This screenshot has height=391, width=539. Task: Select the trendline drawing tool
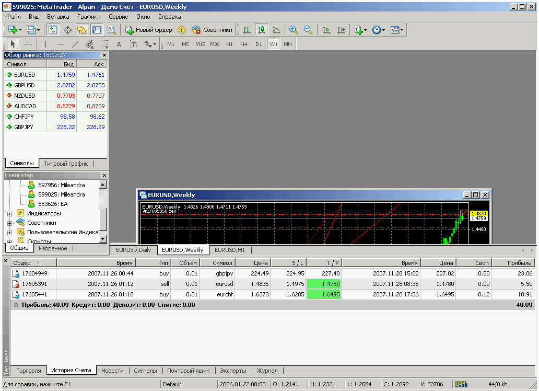75,44
